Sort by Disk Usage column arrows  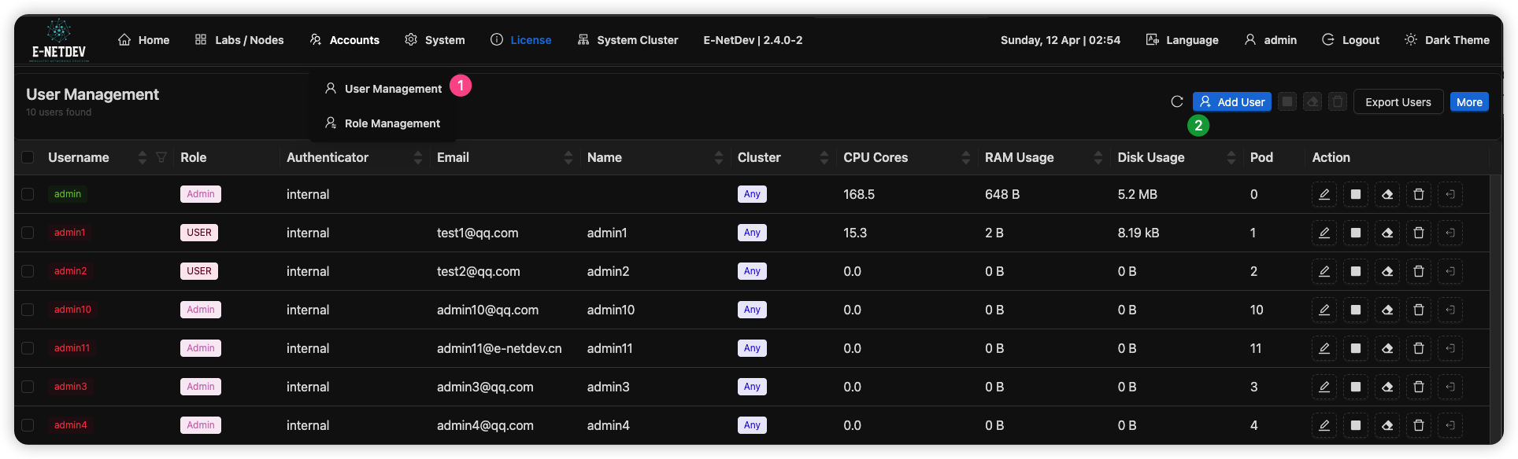point(1231,157)
